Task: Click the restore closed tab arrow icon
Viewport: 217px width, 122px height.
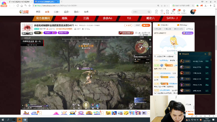Action: click(x=25, y=6)
